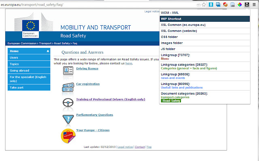Click the Linkgroup [73707] label
Screen dimensions: 259x161
tap(175, 55)
